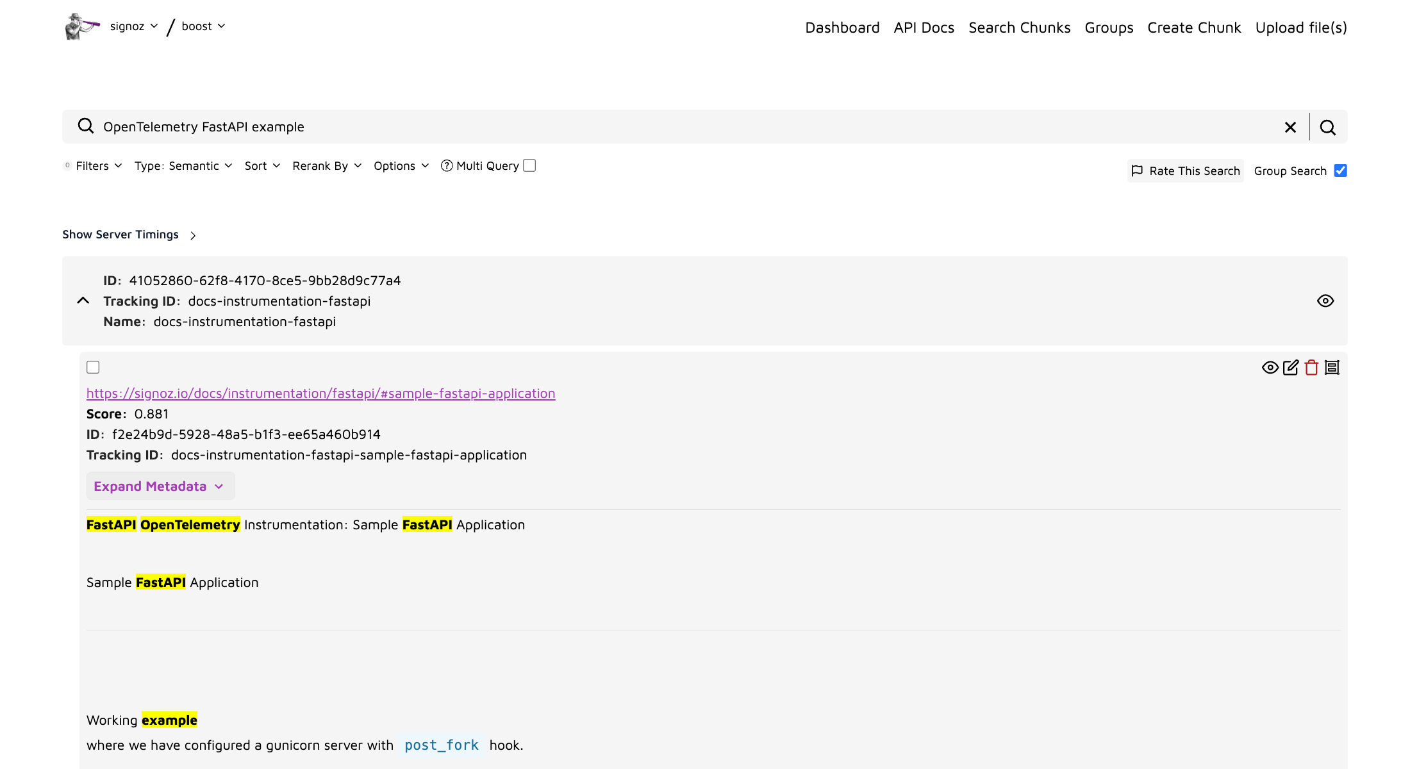The width and height of the screenshot is (1410, 769).
Task: Open the Rerank By dropdown
Action: (327, 166)
